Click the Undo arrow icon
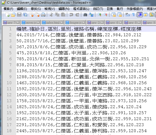Screen dimensions: 156x135 [x=71, y=15]
